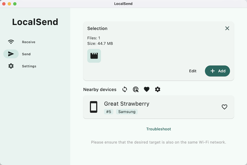247x165 pixels.
Task: Open the Receive tab
Action: click(x=28, y=42)
